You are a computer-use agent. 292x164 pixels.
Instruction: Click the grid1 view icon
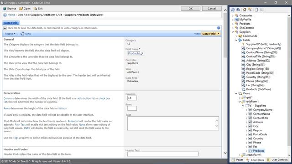click(x=243, y=97)
